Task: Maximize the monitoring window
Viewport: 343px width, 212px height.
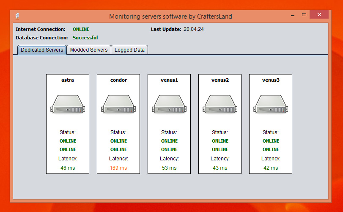Action: (x=304, y=15)
